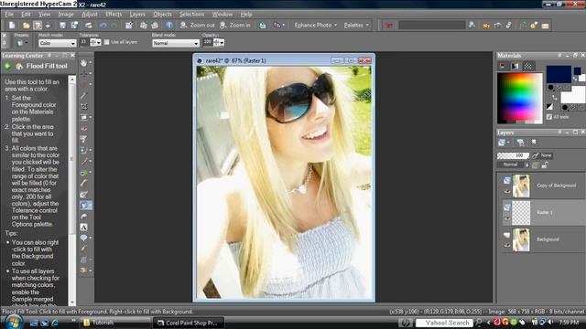
Task: Open the Tolerance value dropdown arrow
Action: [99, 43]
